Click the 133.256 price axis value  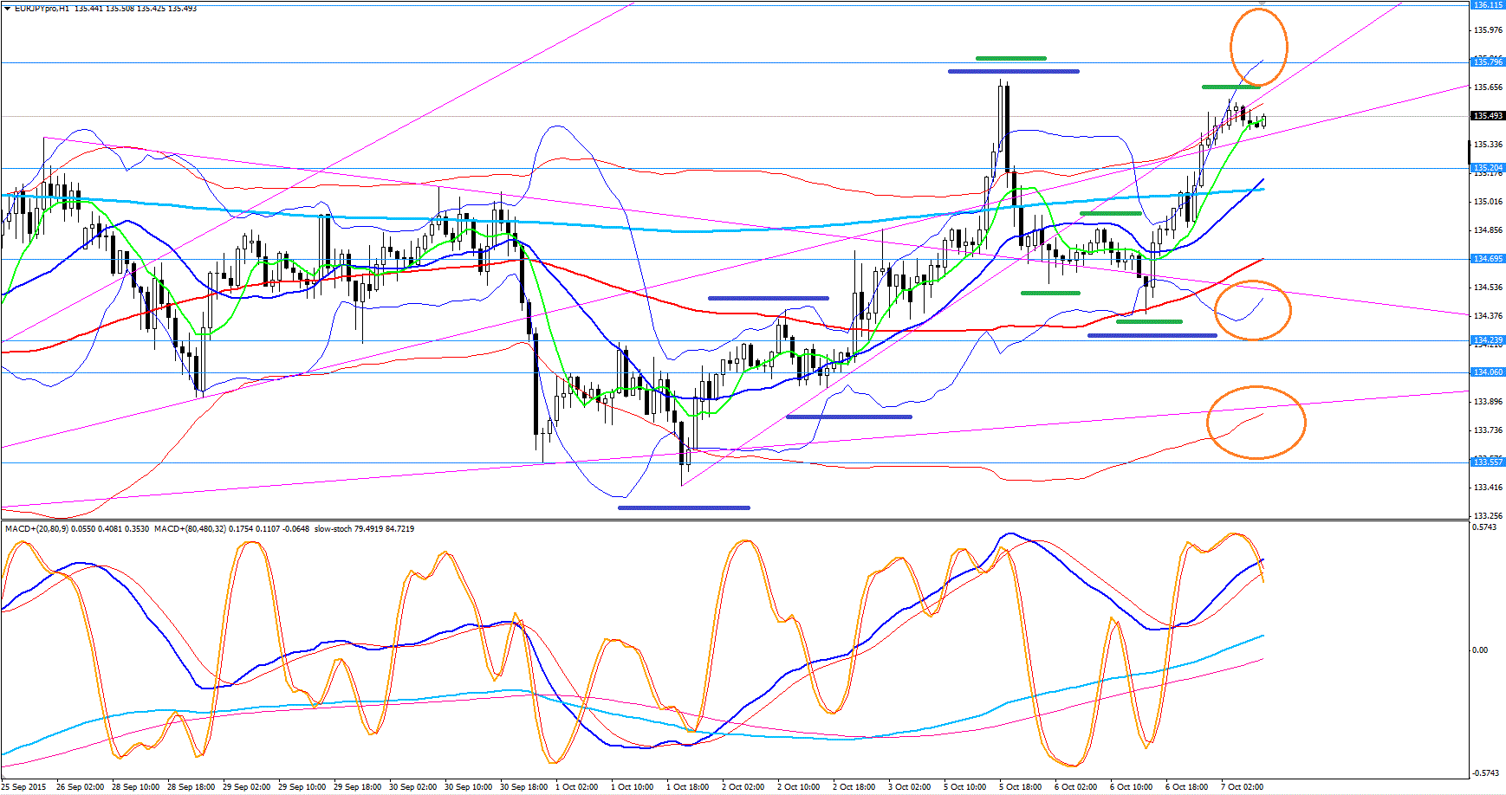coord(1488,516)
